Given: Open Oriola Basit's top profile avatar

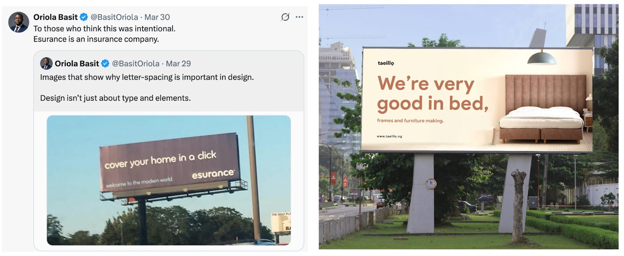Looking at the screenshot, I should coord(19,22).
